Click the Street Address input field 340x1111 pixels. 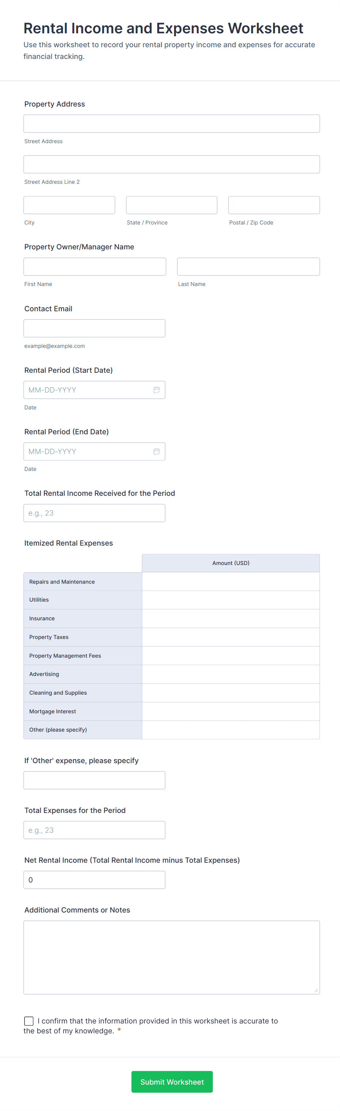[171, 123]
